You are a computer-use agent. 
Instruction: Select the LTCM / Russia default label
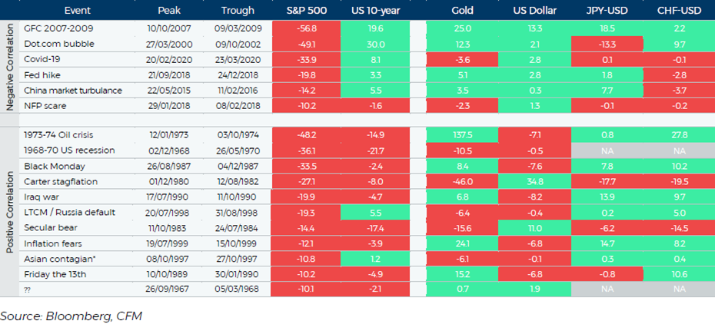(68, 212)
